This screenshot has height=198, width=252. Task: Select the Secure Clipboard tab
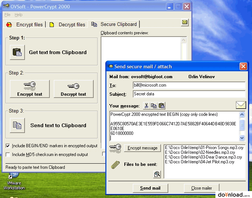114,24
